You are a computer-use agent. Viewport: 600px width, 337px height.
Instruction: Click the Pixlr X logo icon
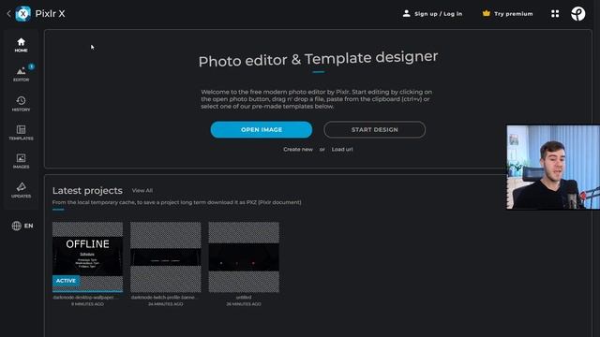22,14
